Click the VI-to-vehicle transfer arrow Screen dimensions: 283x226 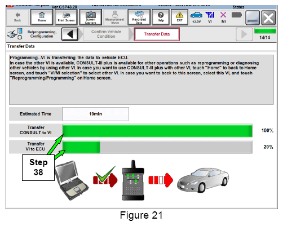[x=161, y=180]
